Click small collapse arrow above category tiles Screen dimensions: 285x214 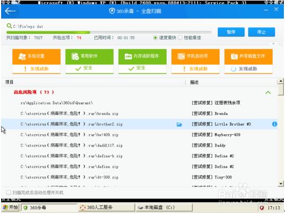pos(273,44)
